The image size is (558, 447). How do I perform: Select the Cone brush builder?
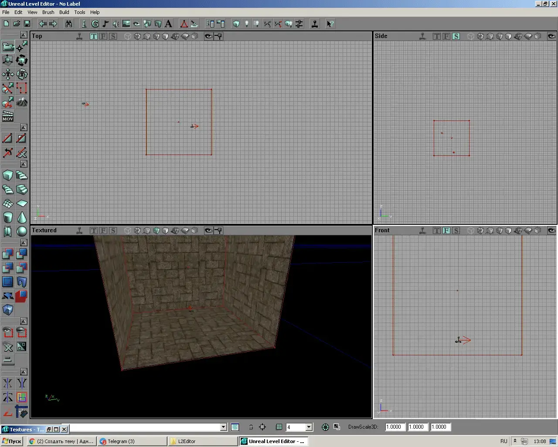click(x=22, y=217)
